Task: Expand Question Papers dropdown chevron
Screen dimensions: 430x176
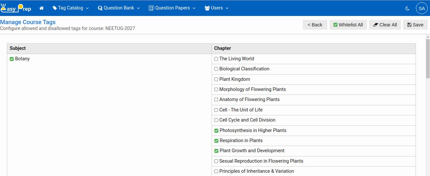Action: (x=194, y=8)
